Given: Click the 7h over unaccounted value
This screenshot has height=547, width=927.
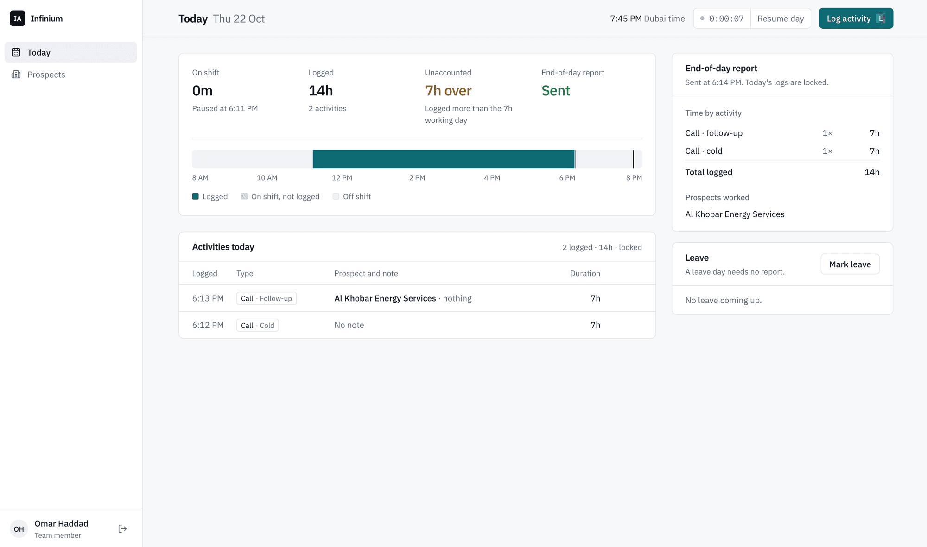Looking at the screenshot, I should 448,91.
